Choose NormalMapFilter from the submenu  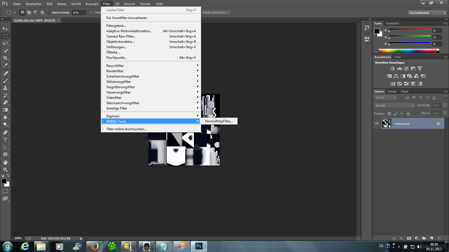[x=219, y=121]
